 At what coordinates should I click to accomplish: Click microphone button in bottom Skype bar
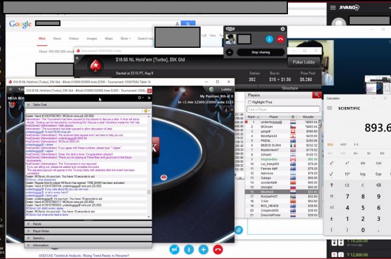point(189,250)
